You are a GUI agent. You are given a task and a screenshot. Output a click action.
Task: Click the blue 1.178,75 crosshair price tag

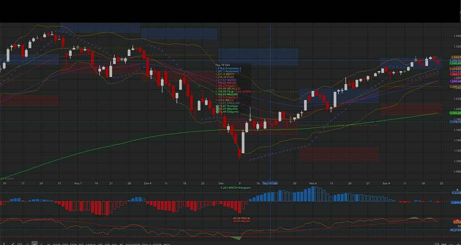(x=455, y=121)
